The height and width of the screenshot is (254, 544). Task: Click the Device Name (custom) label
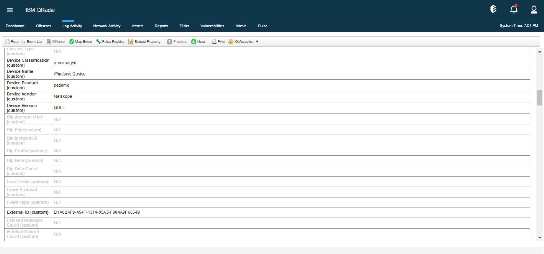pos(20,74)
